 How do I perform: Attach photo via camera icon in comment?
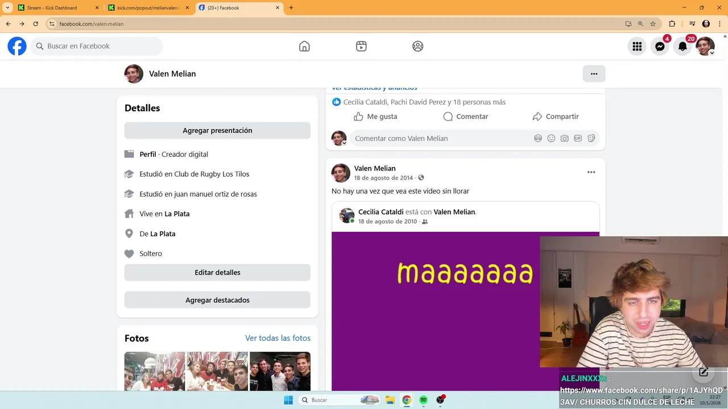pos(564,138)
